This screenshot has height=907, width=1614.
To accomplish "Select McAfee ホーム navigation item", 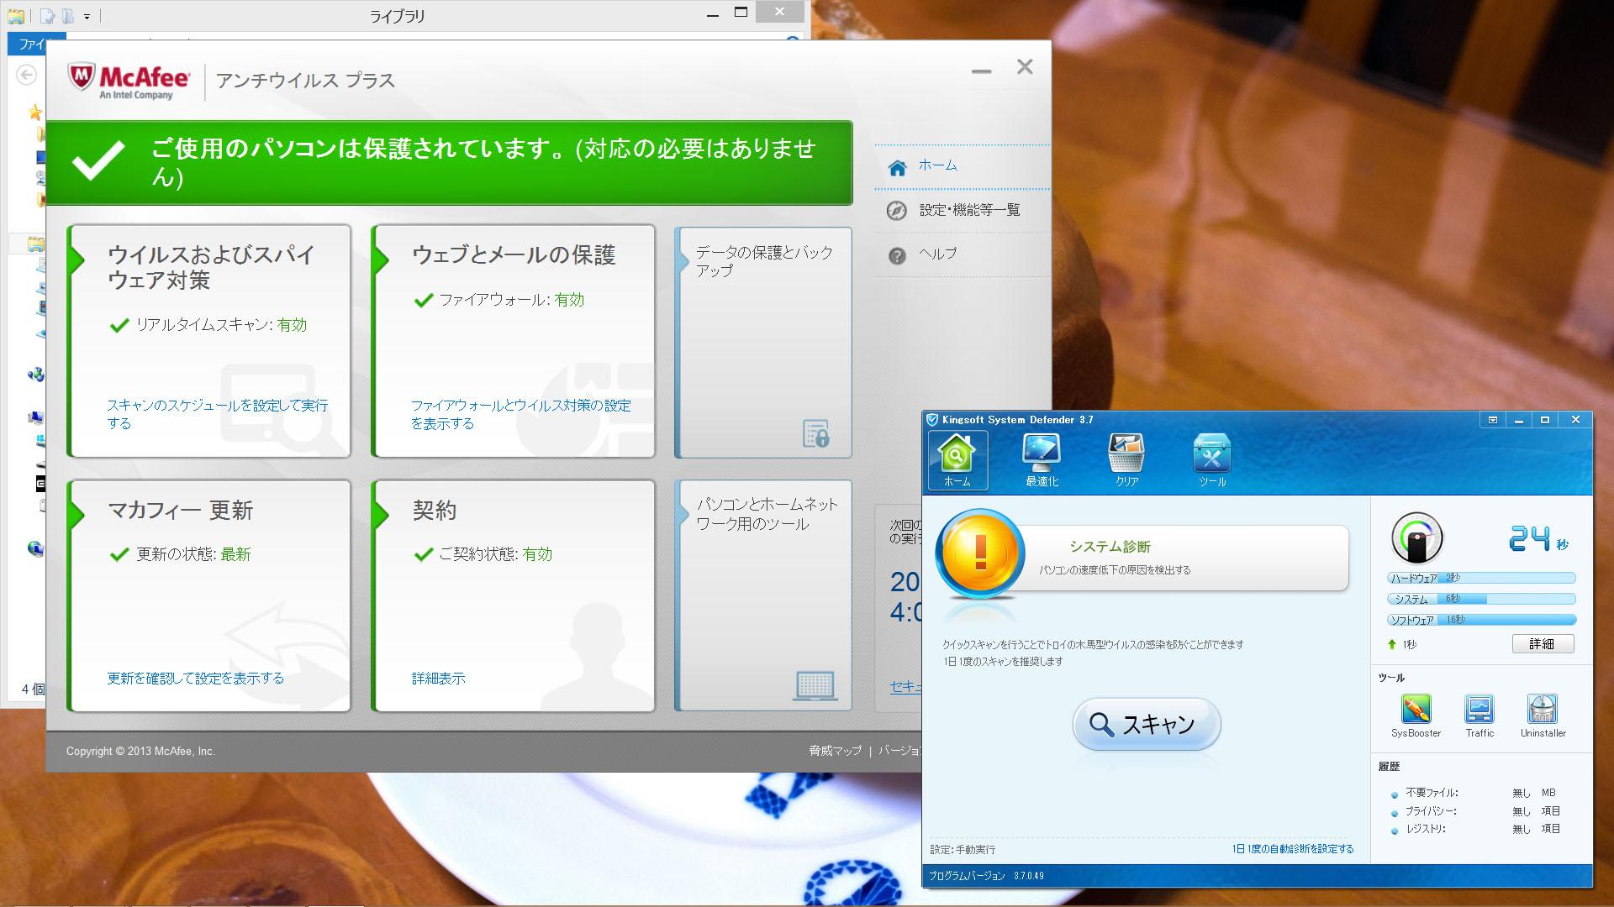I will tap(936, 166).
